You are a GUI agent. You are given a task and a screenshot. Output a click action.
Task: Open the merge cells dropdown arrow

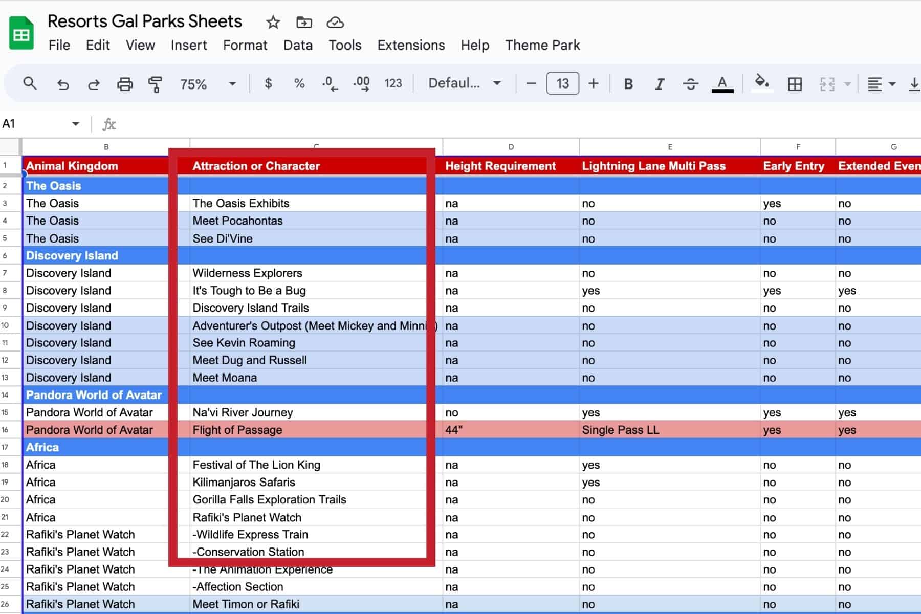tap(847, 84)
